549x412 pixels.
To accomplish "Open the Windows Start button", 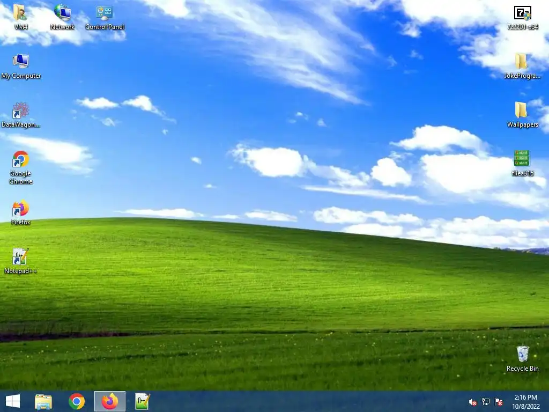I will [13, 401].
